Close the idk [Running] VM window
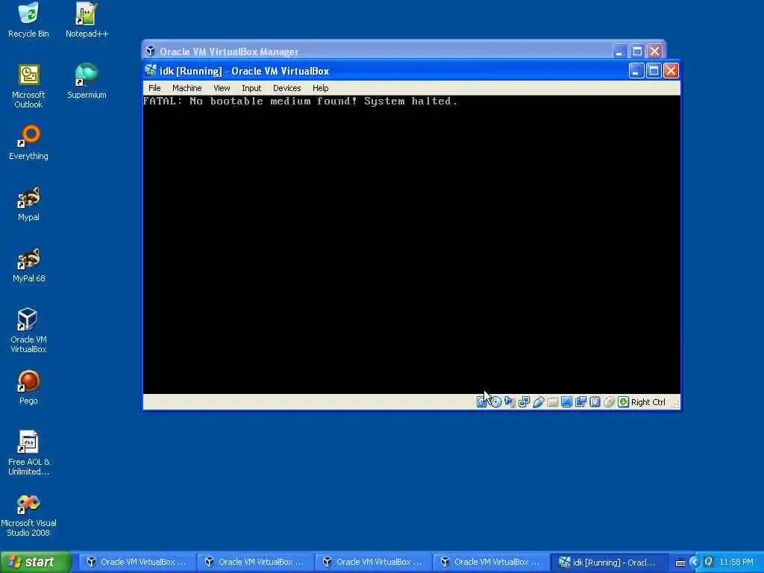Image resolution: width=764 pixels, height=573 pixels. tap(671, 71)
